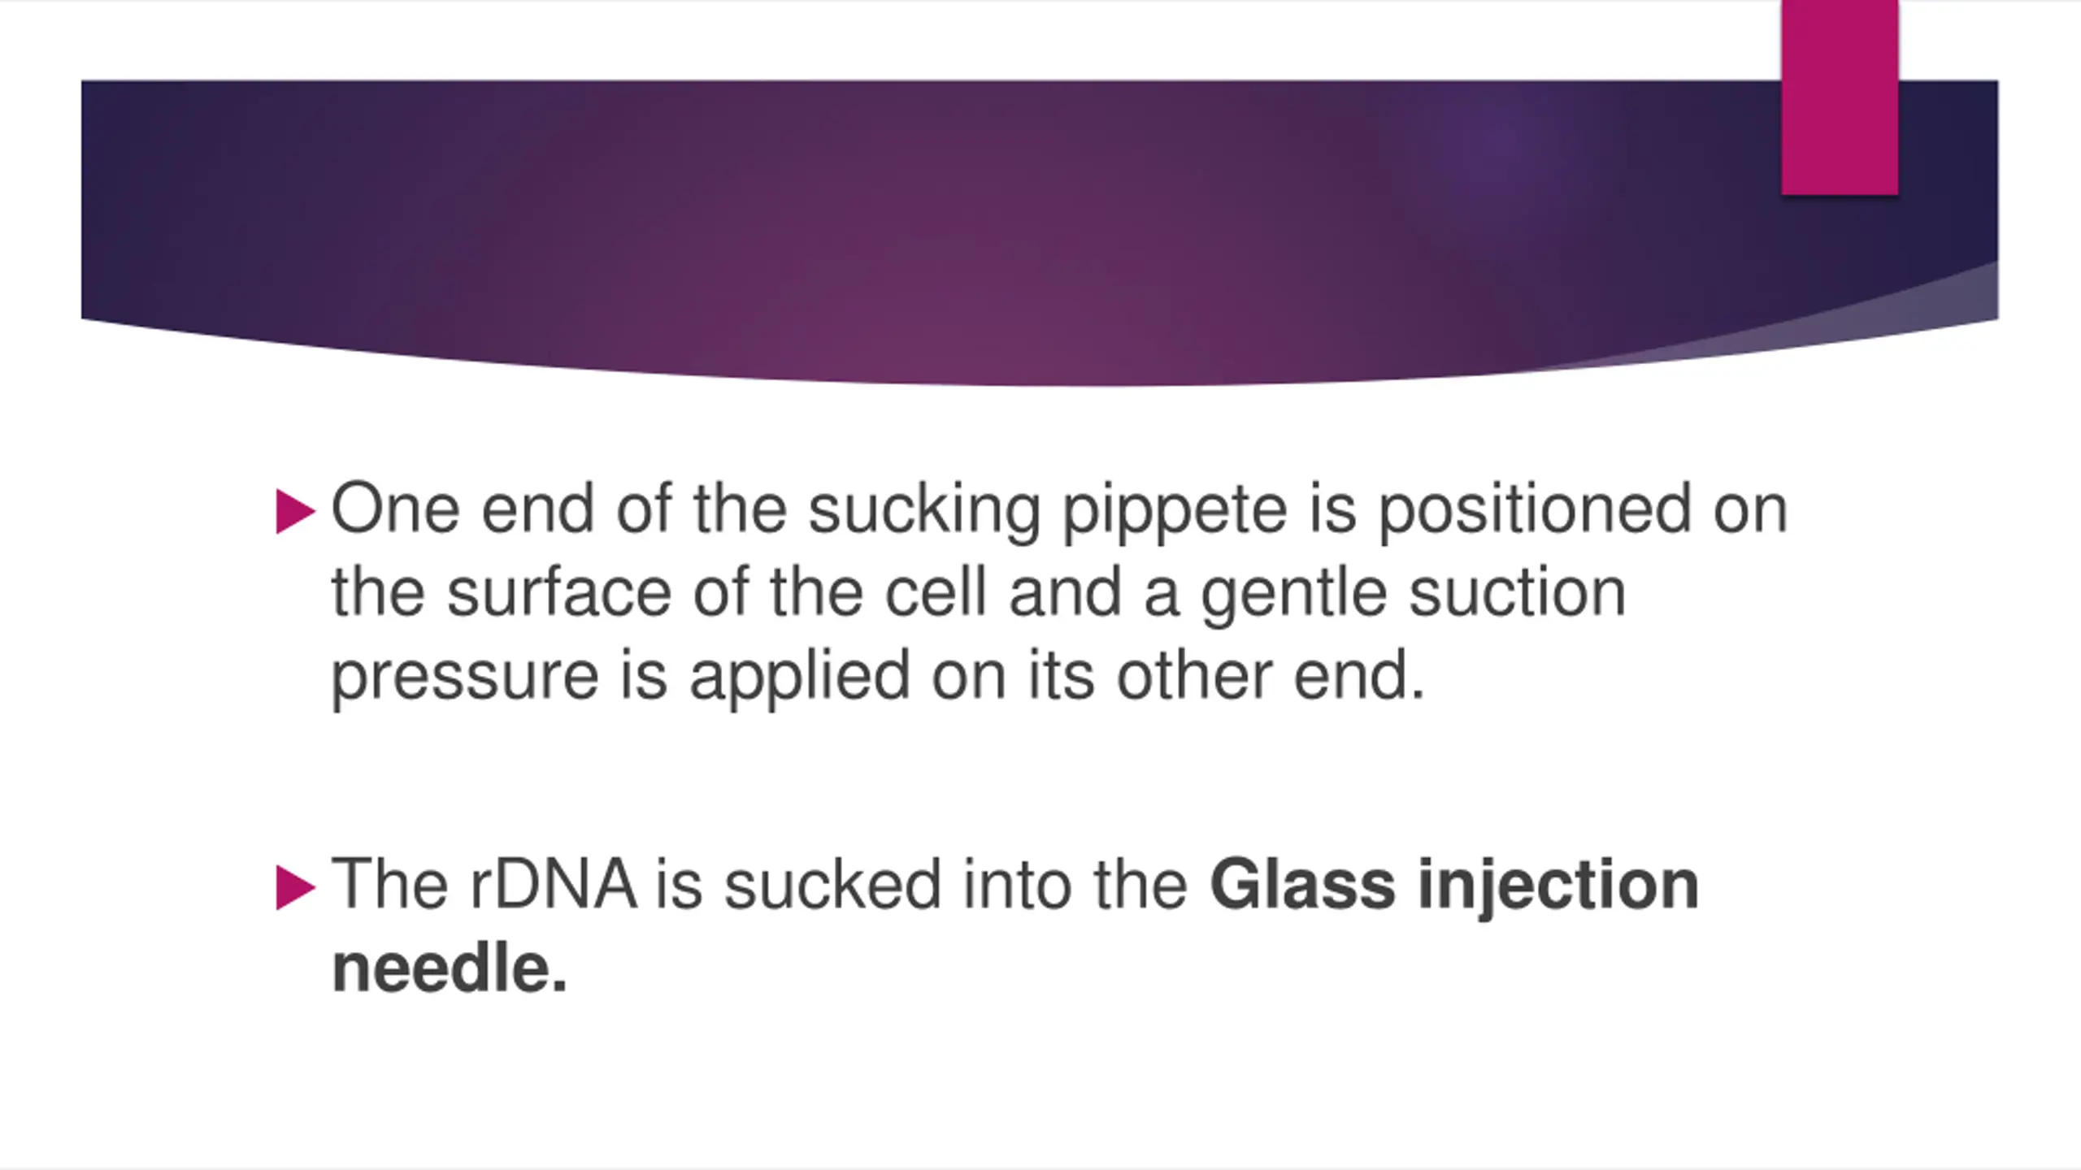Click the word "surface"
The height and width of the screenshot is (1170, 2081).
pos(559,592)
